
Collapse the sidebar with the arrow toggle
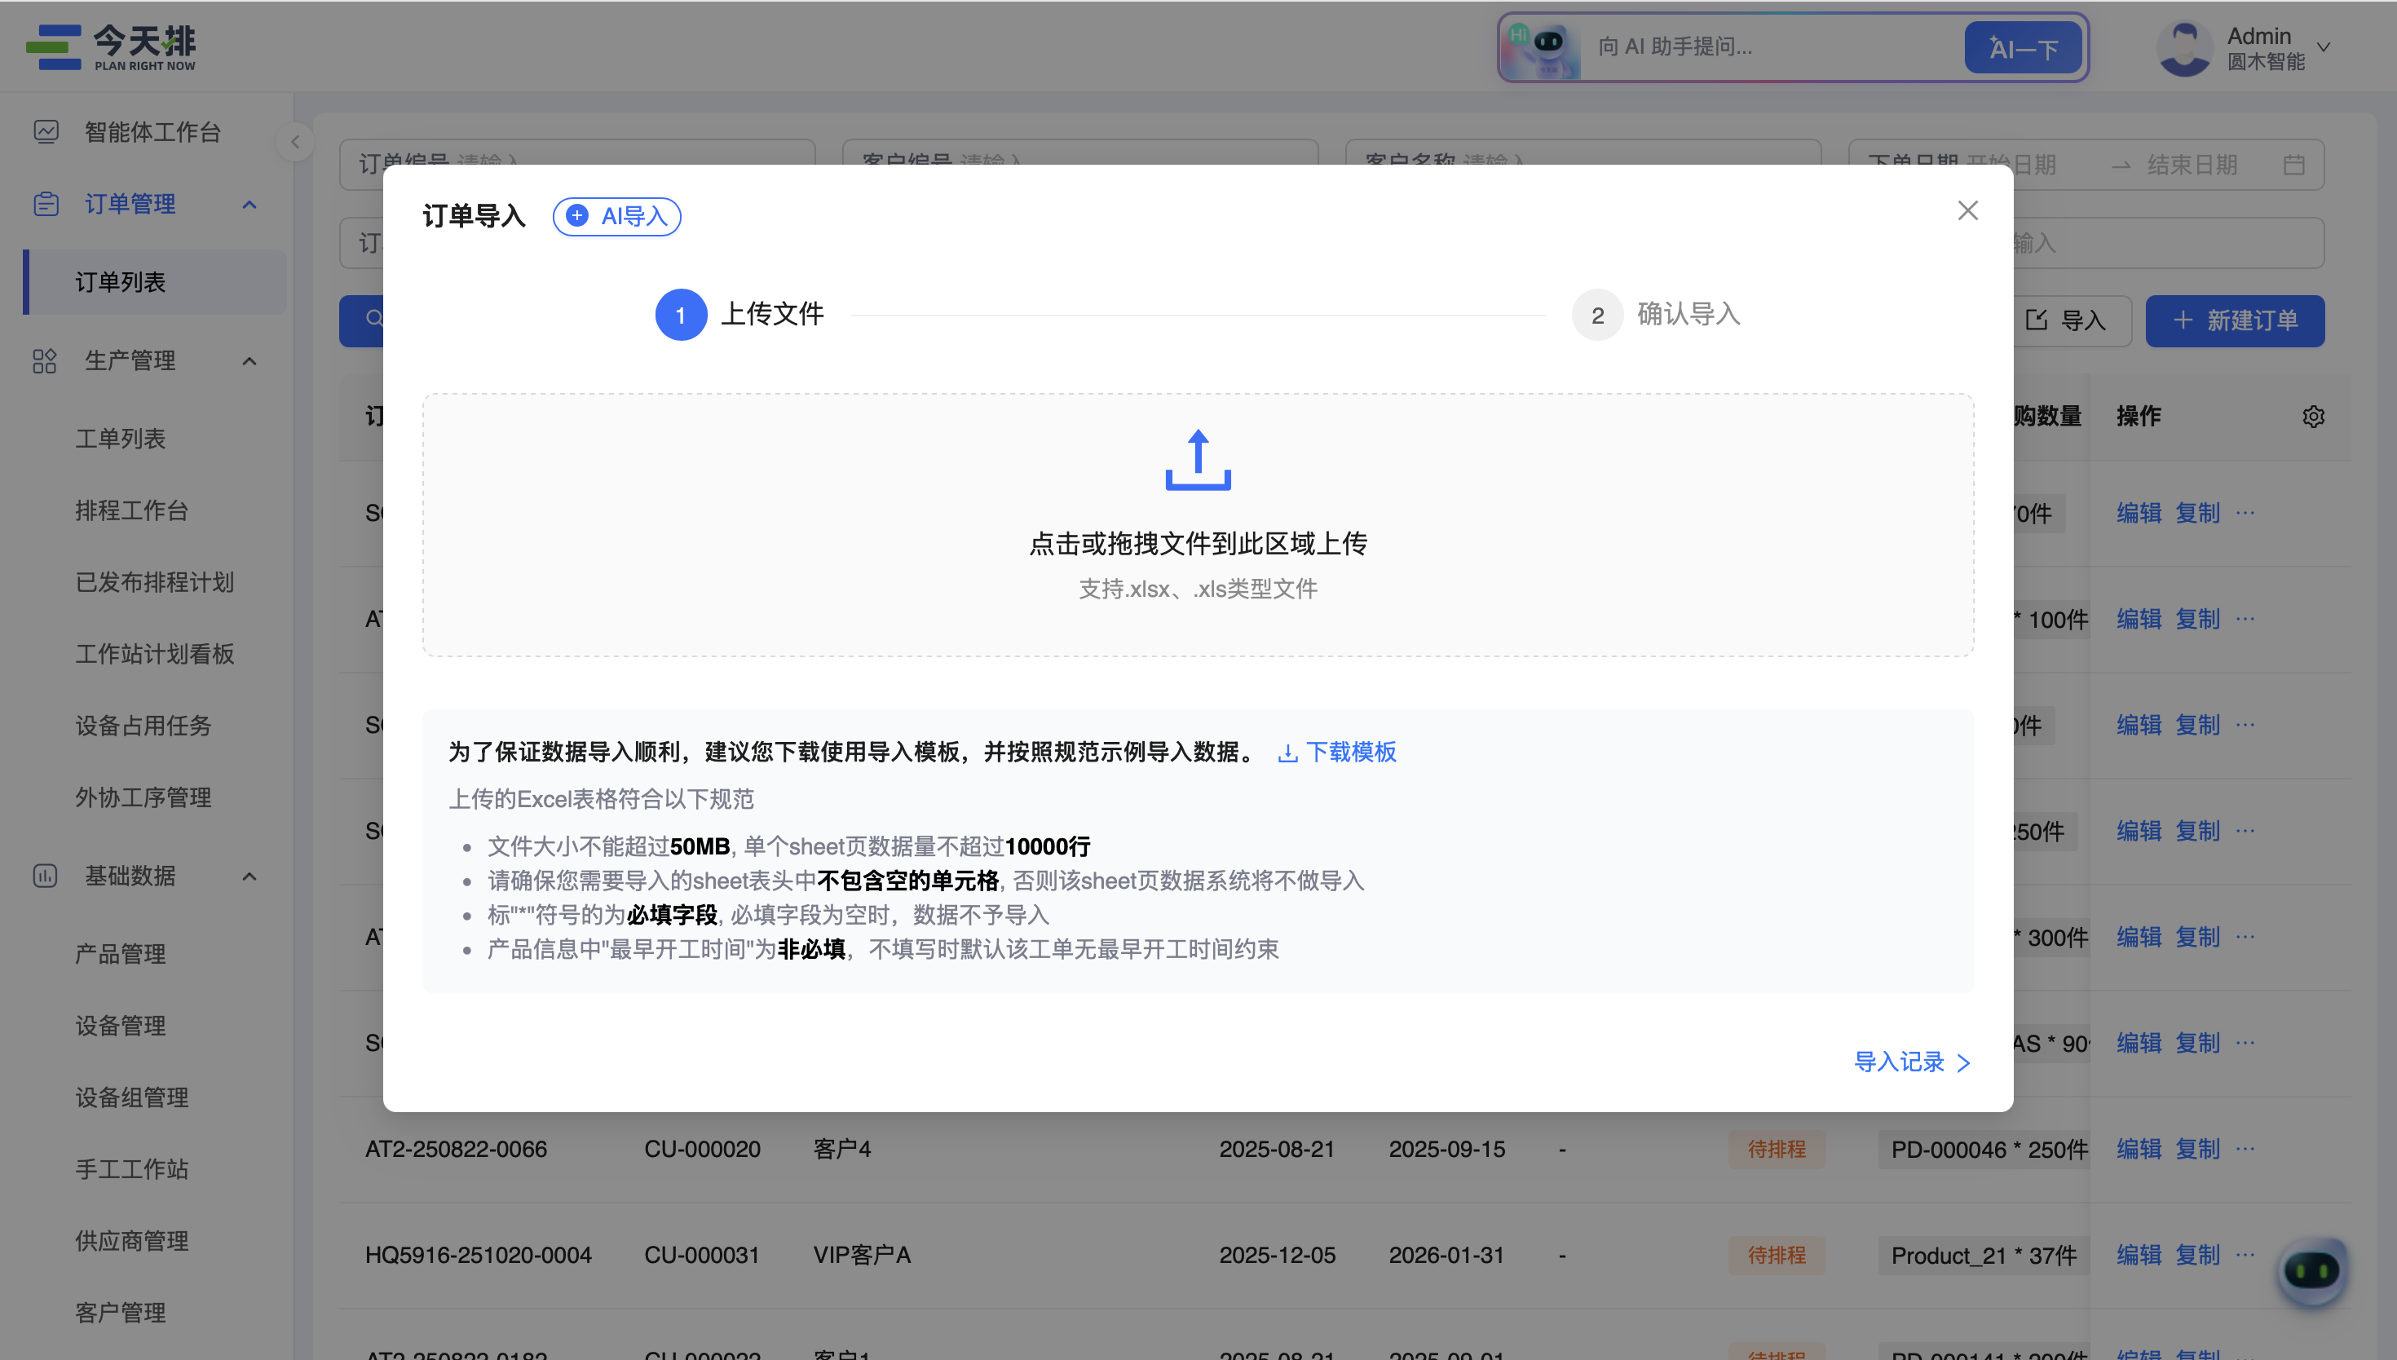pyautogui.click(x=295, y=142)
